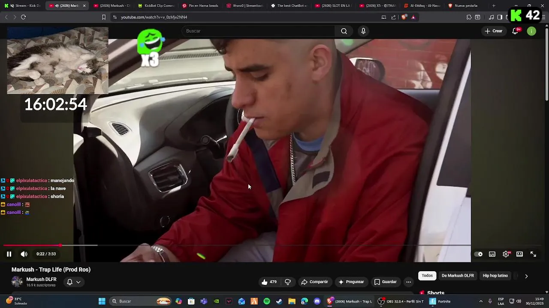Open File Explorer from the taskbar
Viewport: 549px width, 308px height.
[x=292, y=301]
